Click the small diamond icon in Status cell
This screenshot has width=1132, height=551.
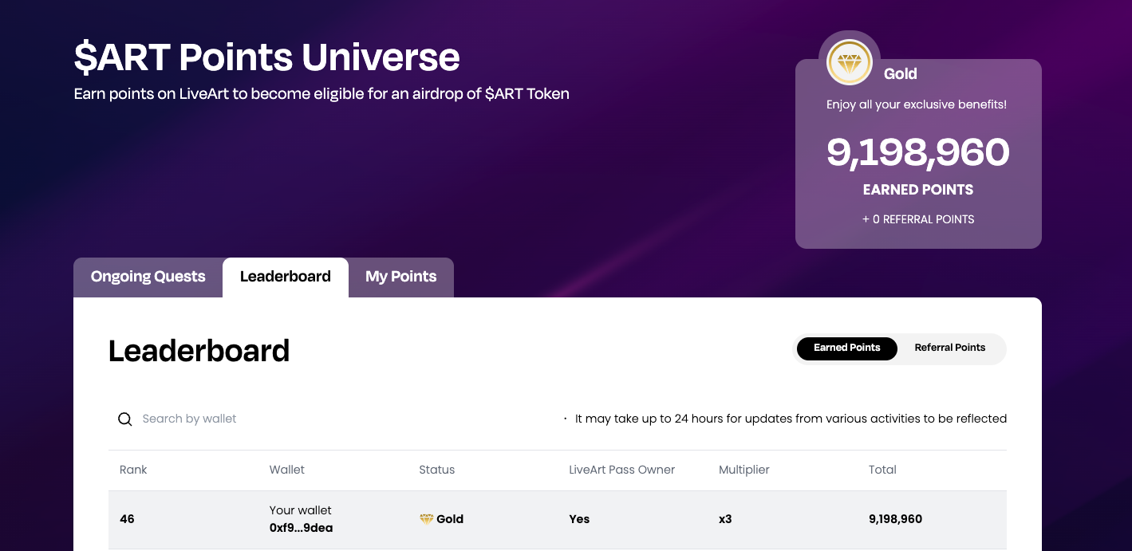427,519
